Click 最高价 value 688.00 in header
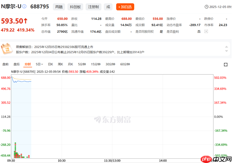Image resolution: width=232 pixels, height=163 pixels. 126,19
